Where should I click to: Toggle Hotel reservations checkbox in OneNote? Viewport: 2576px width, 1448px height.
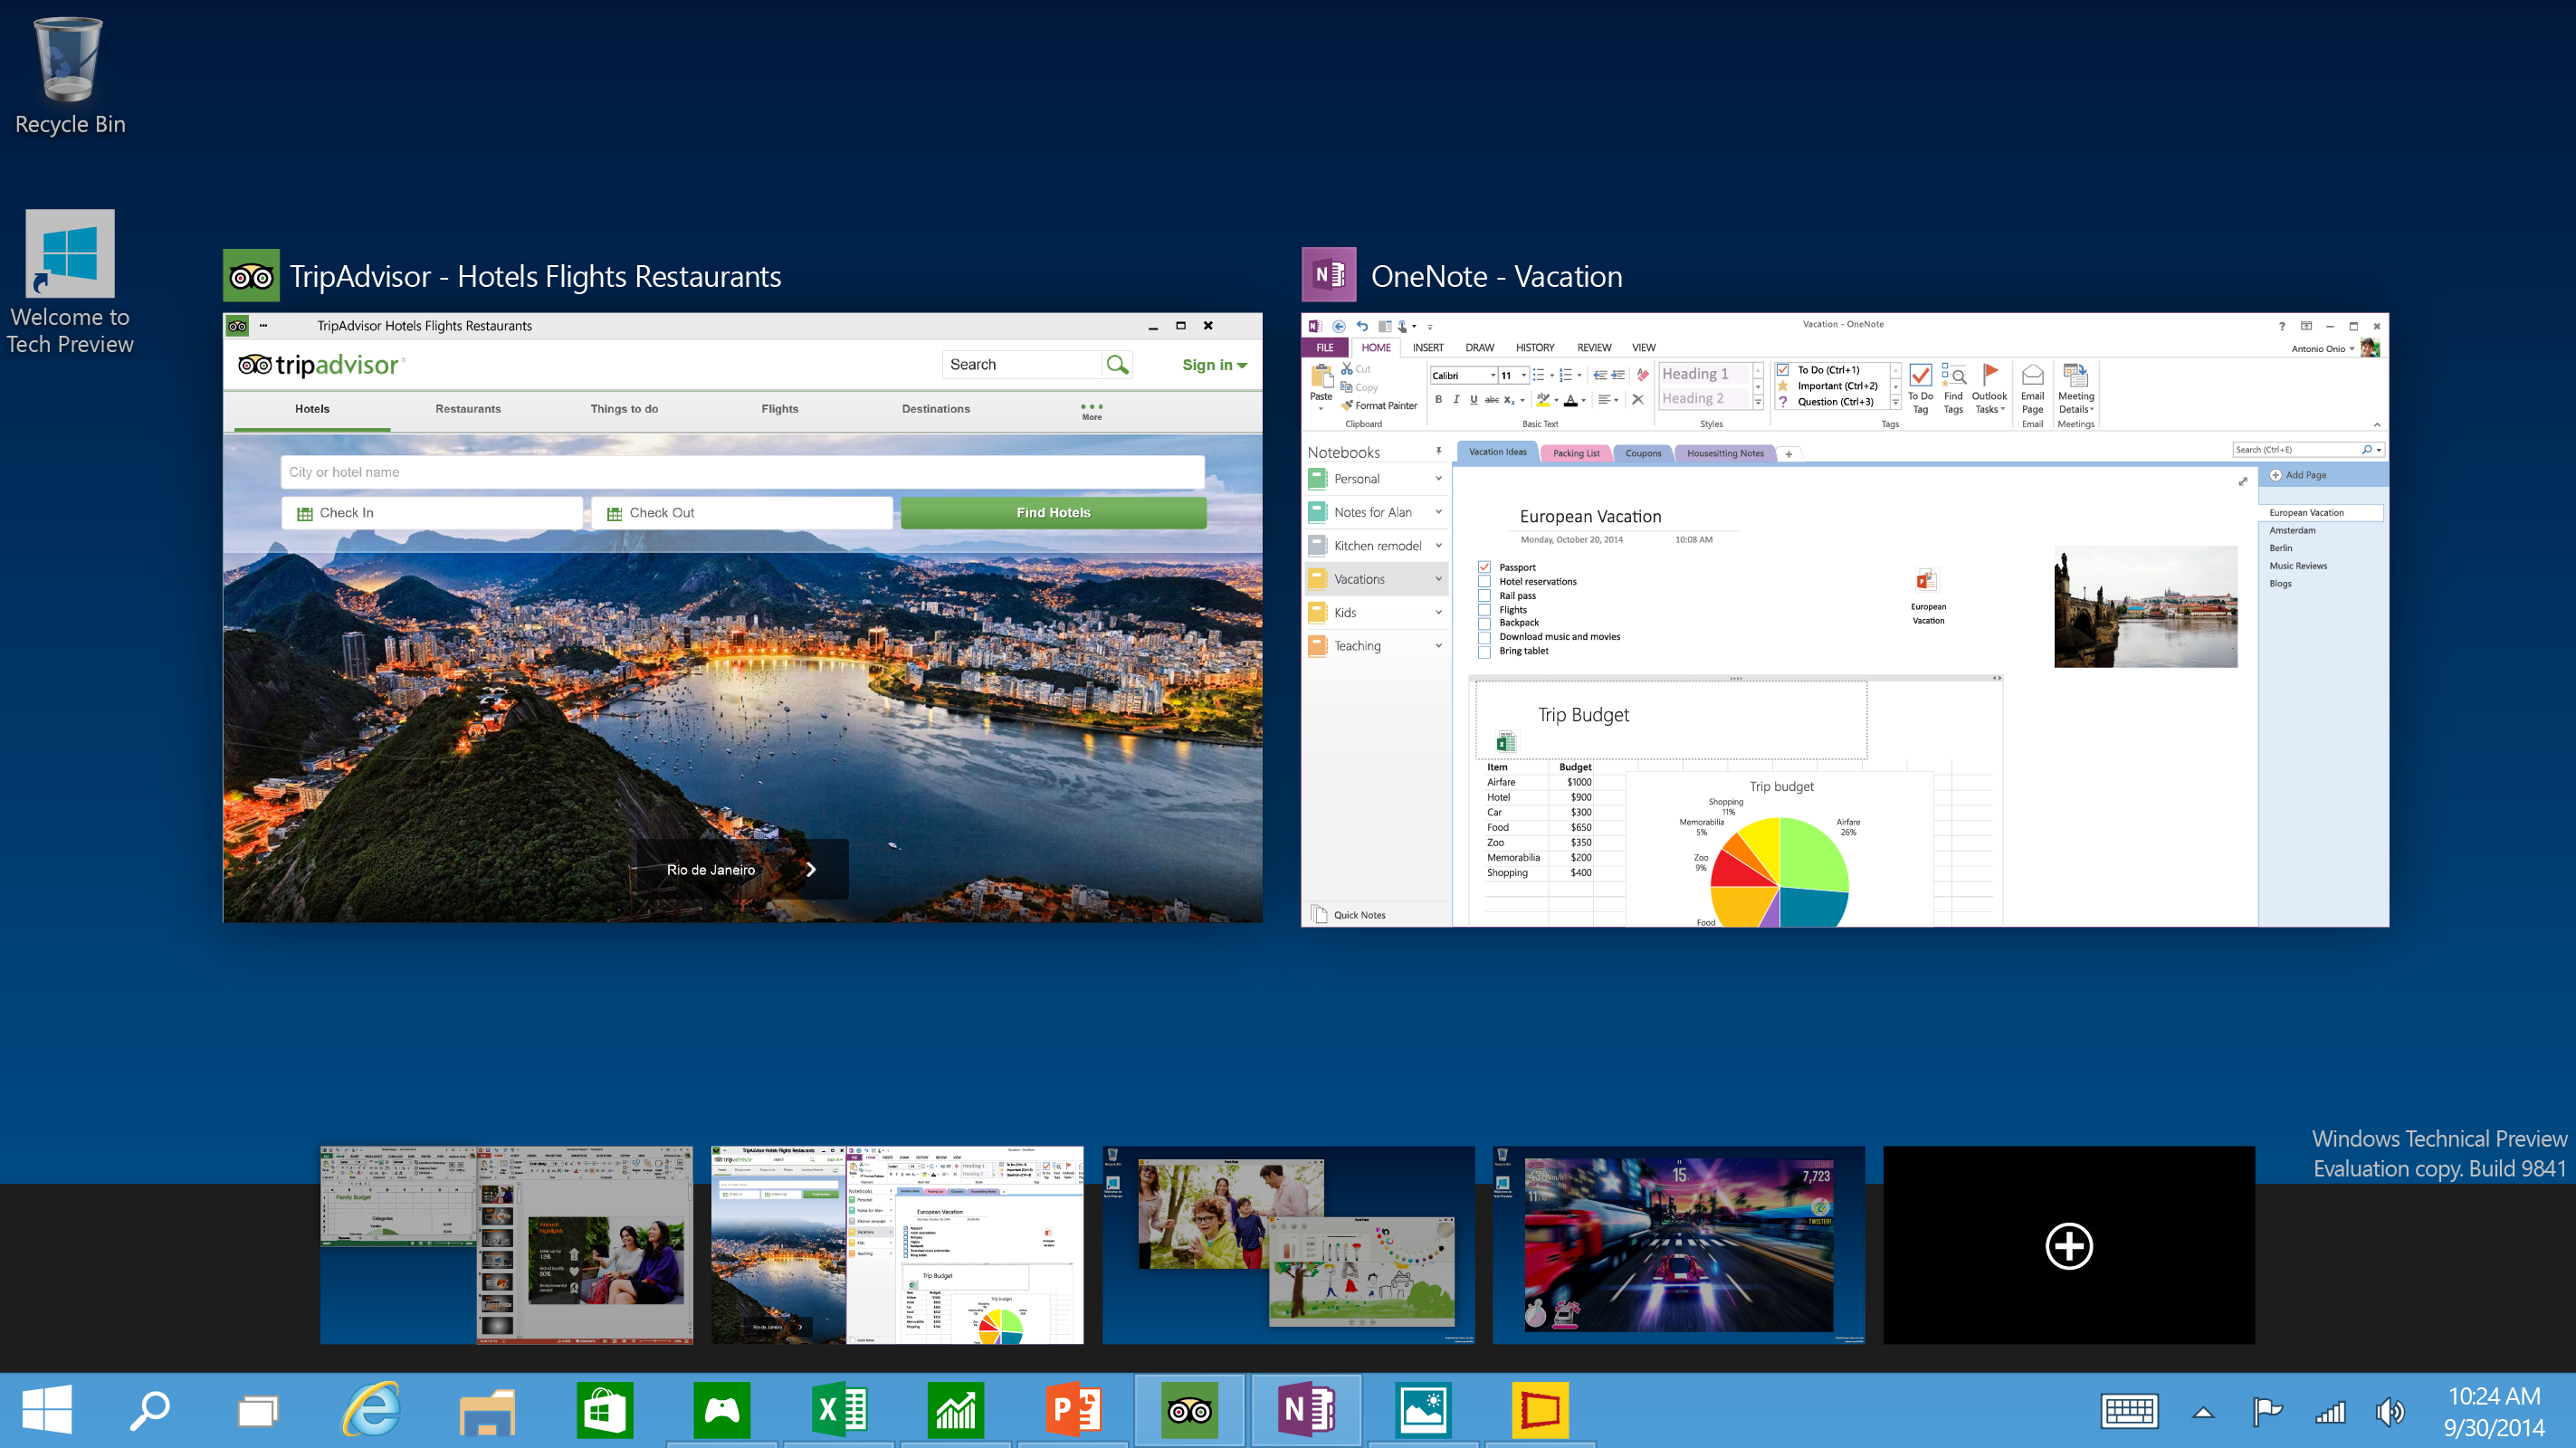point(1484,580)
